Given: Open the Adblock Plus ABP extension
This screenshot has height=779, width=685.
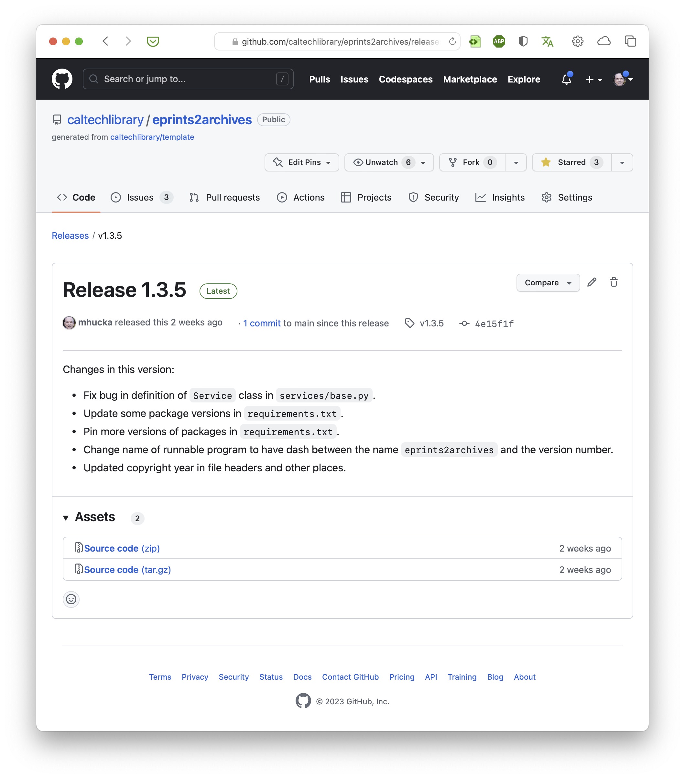Looking at the screenshot, I should (499, 41).
